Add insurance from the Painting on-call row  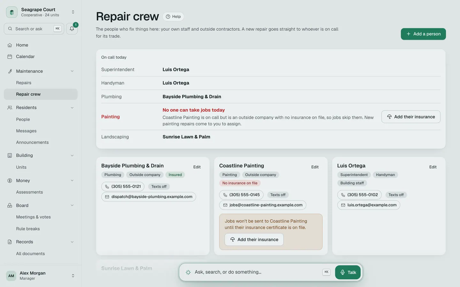[x=411, y=117]
